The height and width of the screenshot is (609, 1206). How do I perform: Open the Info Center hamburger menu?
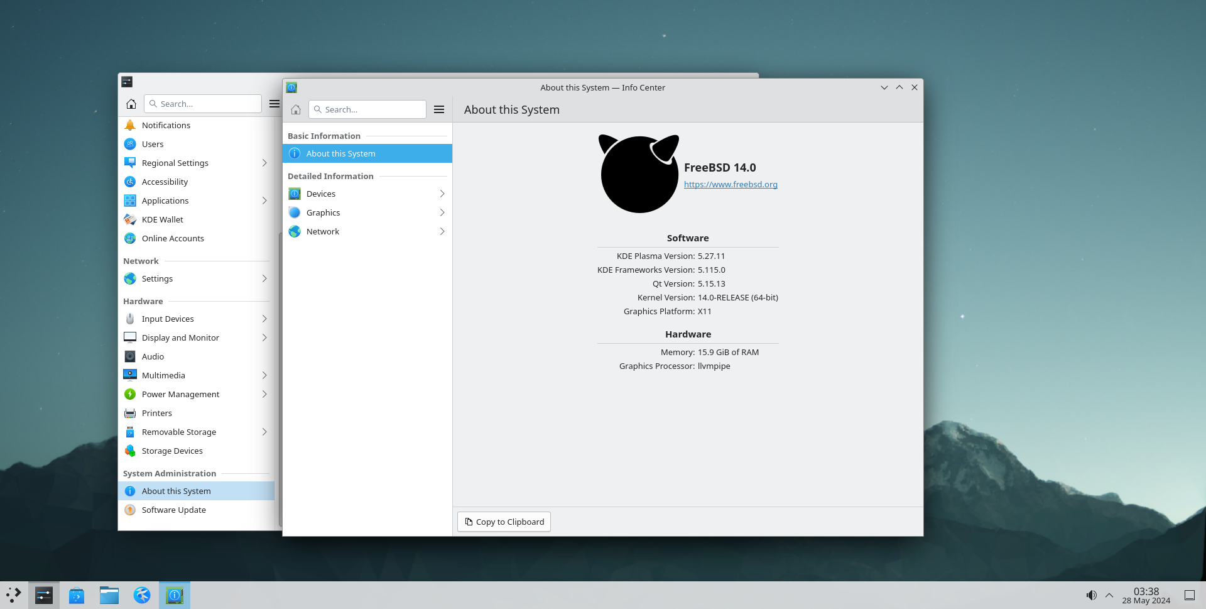tap(439, 109)
